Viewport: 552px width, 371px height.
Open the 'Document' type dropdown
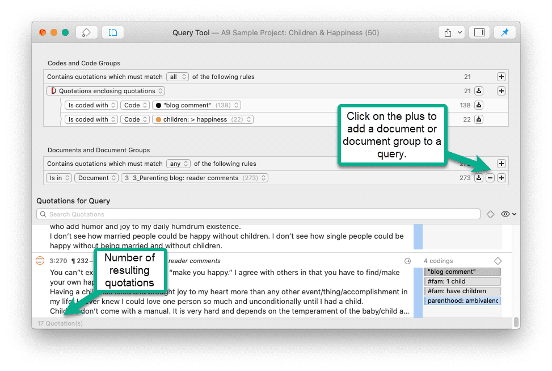click(x=96, y=178)
